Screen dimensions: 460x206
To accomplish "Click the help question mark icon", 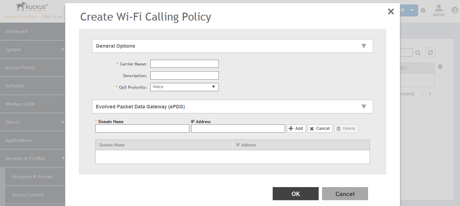I will pyautogui.click(x=454, y=10).
